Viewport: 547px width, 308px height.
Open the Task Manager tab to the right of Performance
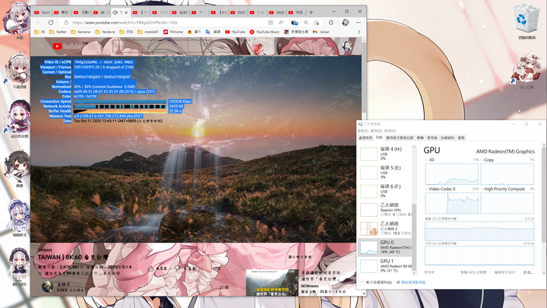pos(399,138)
